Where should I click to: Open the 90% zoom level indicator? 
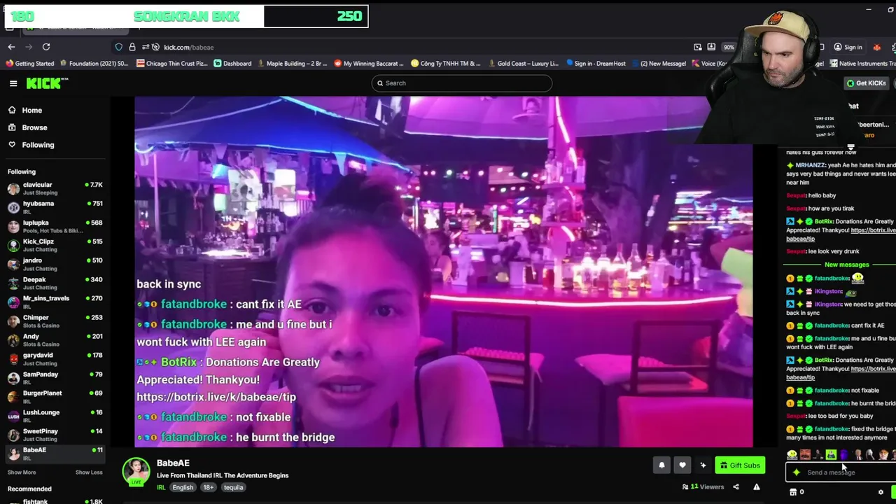[x=729, y=47]
